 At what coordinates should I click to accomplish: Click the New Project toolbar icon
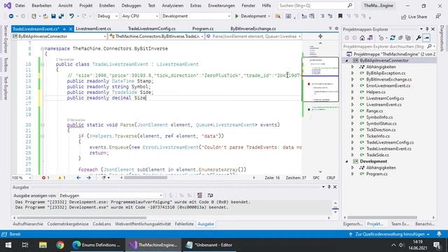[34, 16]
